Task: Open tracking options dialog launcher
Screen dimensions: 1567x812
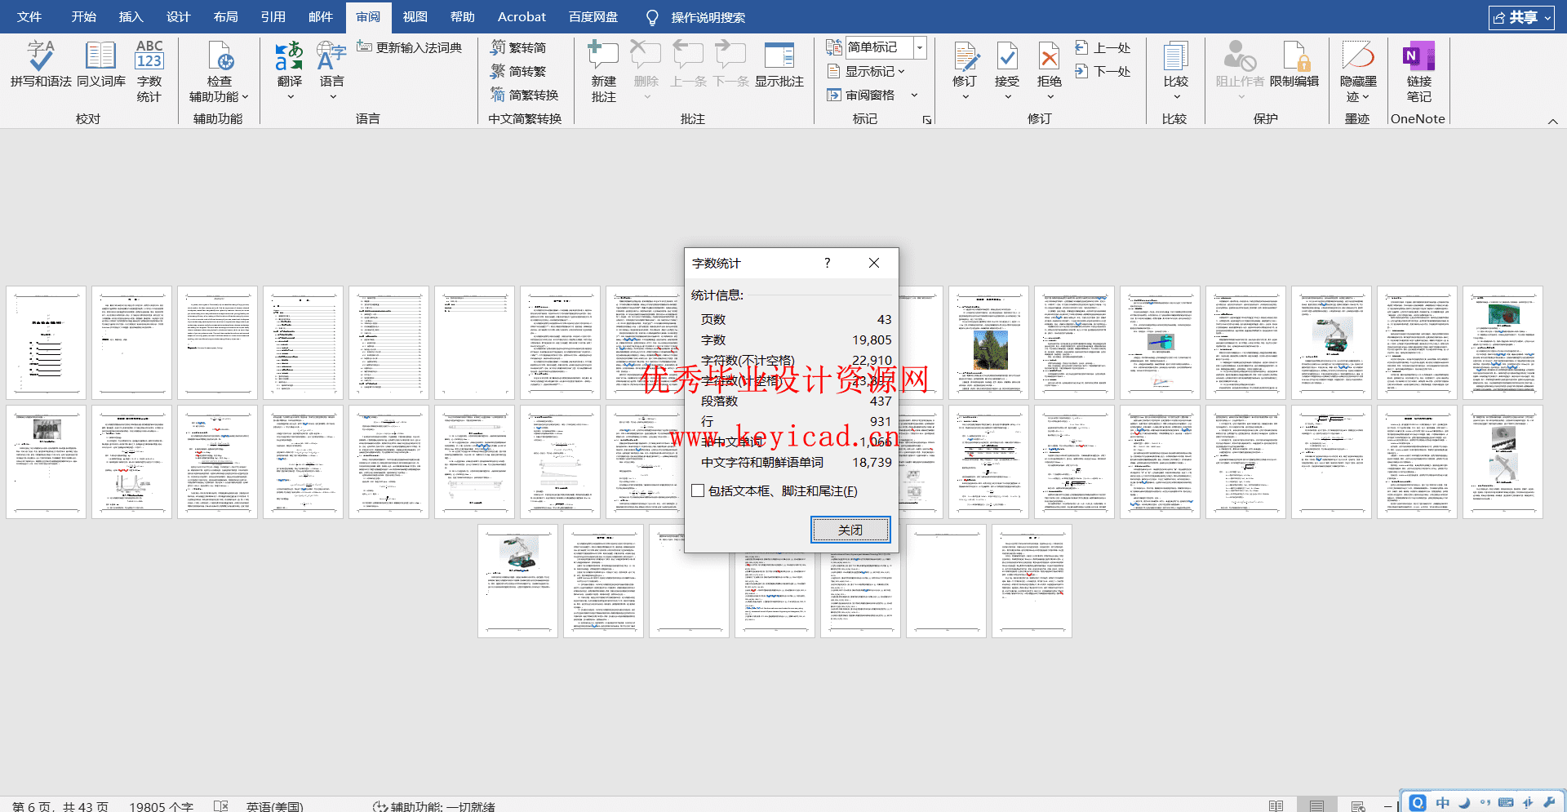Action: point(927,120)
